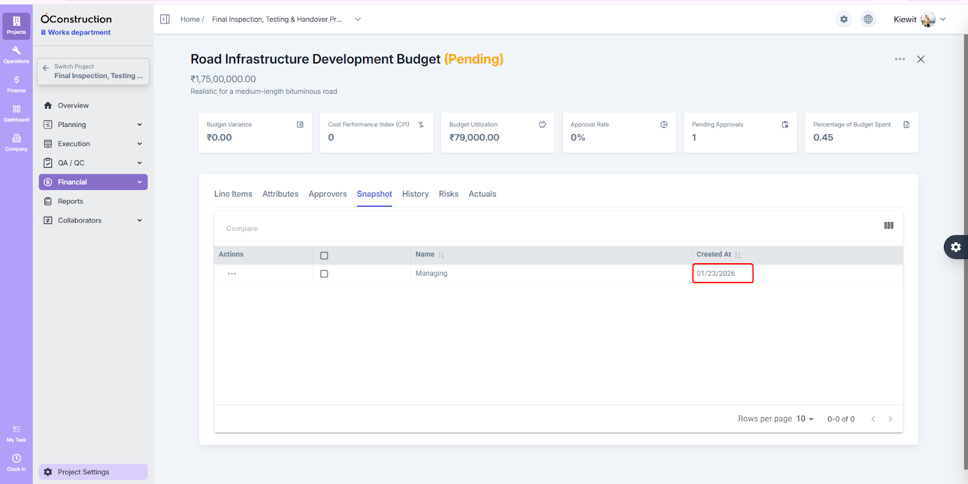The width and height of the screenshot is (968, 484).
Task: Collapse the Financial menu chevron
Action: click(140, 182)
